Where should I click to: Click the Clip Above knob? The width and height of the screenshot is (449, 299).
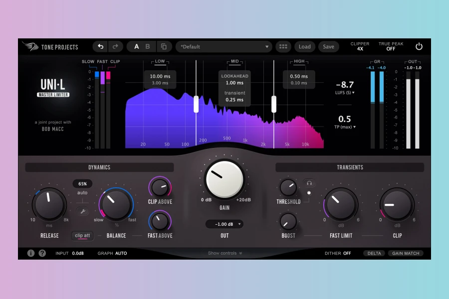160,187
